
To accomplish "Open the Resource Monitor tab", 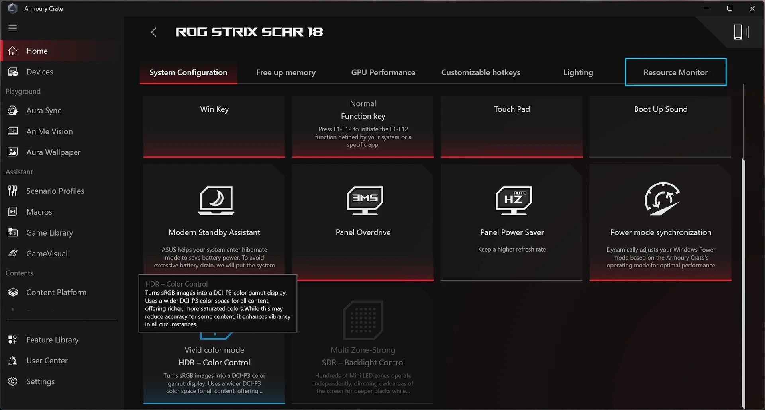I will [x=675, y=72].
